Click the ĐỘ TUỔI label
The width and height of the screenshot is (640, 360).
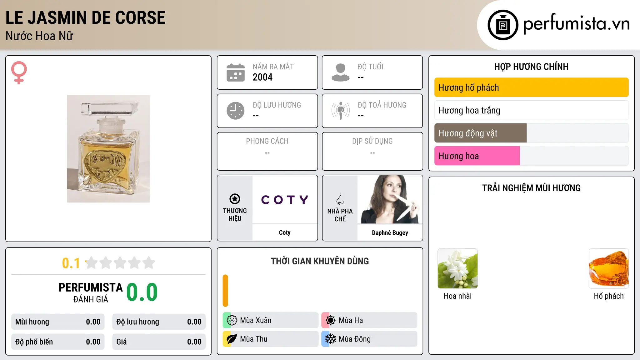point(370,67)
